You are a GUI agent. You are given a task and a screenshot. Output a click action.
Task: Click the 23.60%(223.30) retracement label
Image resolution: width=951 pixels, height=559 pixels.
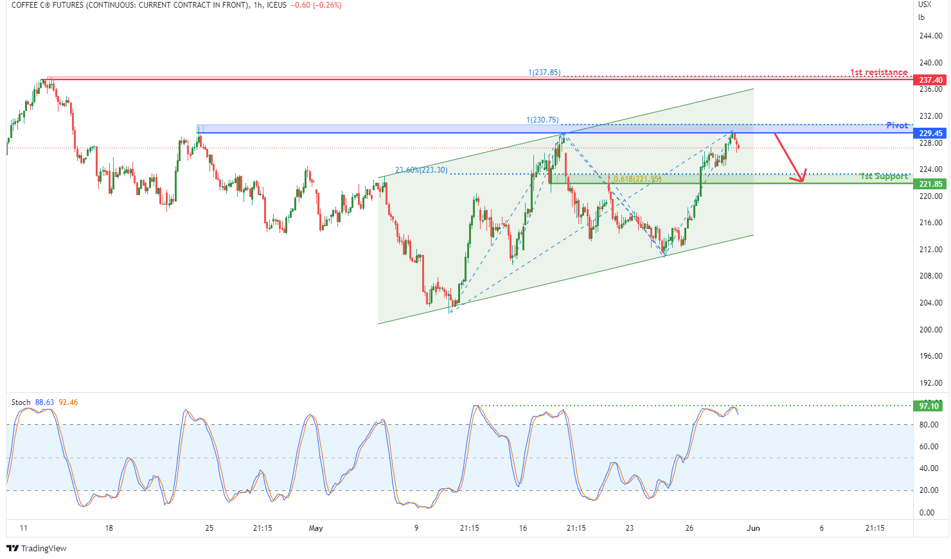pos(422,170)
